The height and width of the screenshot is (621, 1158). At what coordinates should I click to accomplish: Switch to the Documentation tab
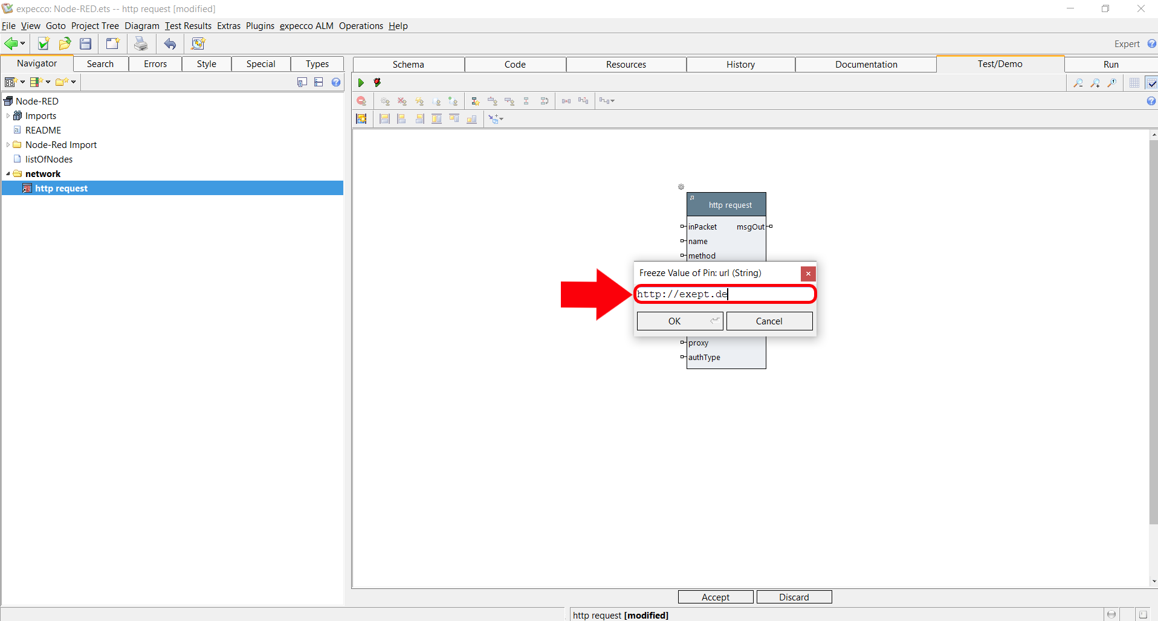865,65
